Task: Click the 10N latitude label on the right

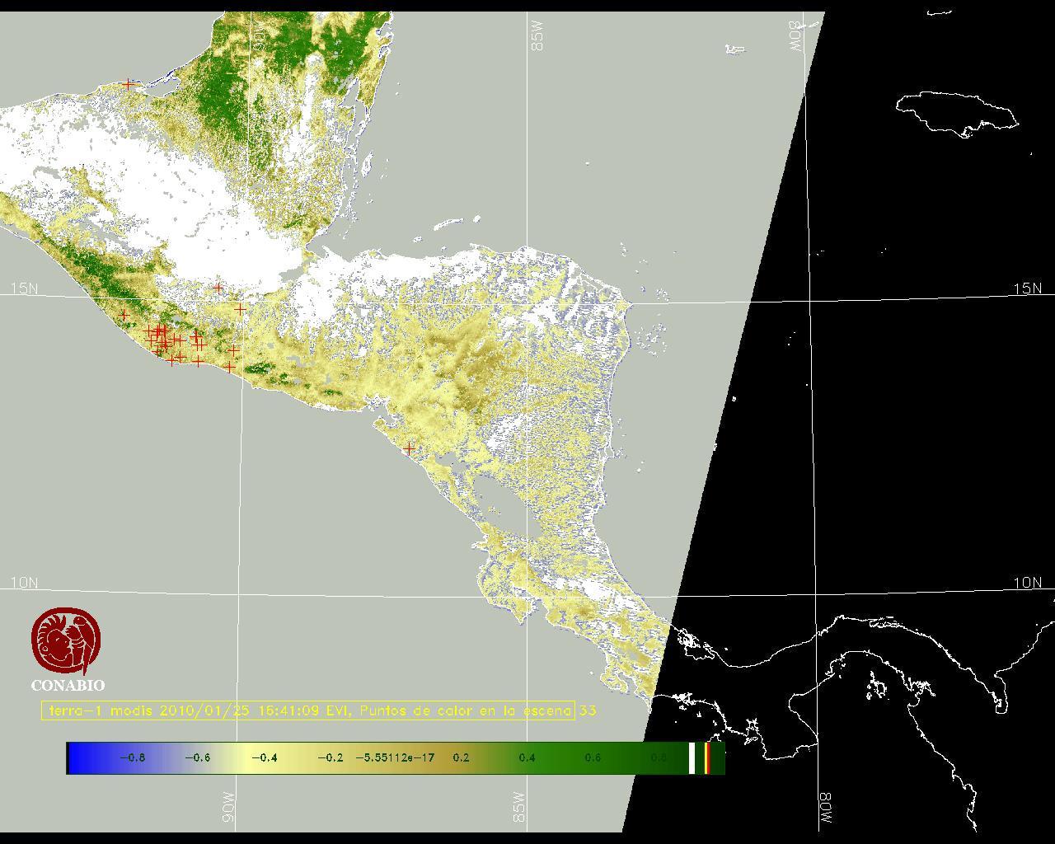Action: [x=1027, y=583]
